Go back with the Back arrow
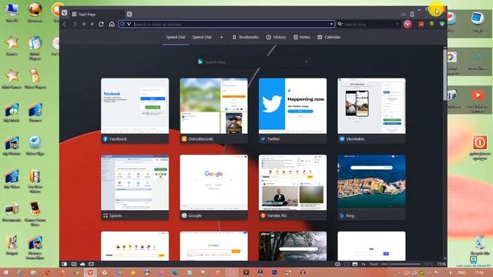Screen dimensions: 493x277 (65, 24)
